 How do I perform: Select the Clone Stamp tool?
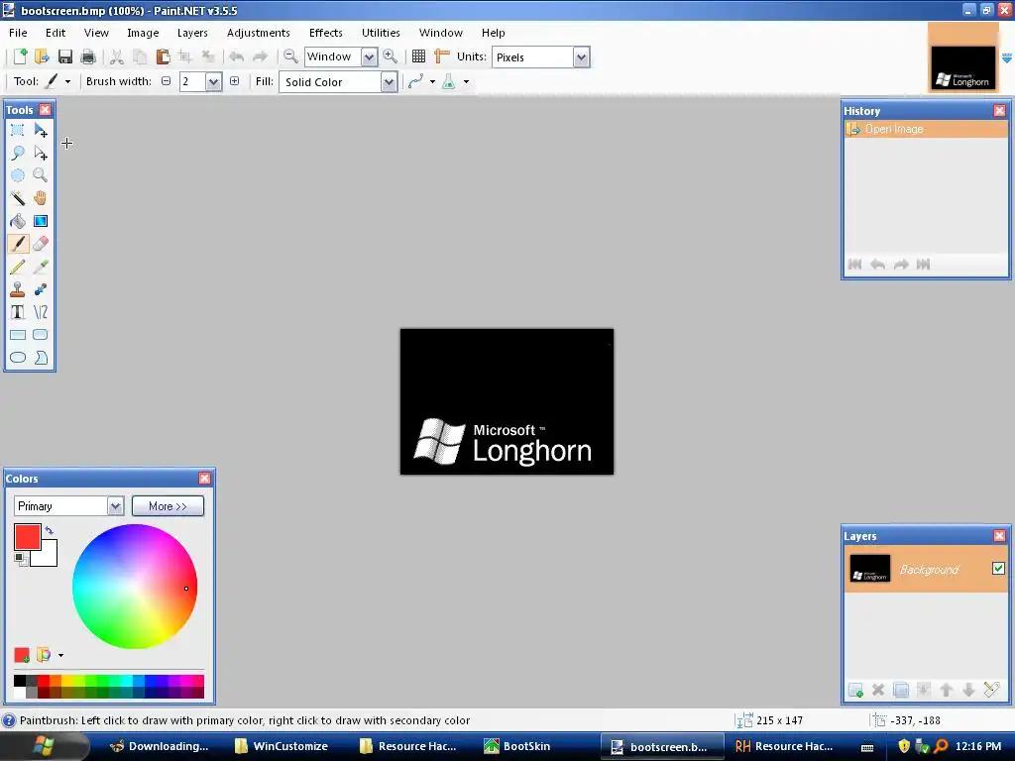click(18, 289)
